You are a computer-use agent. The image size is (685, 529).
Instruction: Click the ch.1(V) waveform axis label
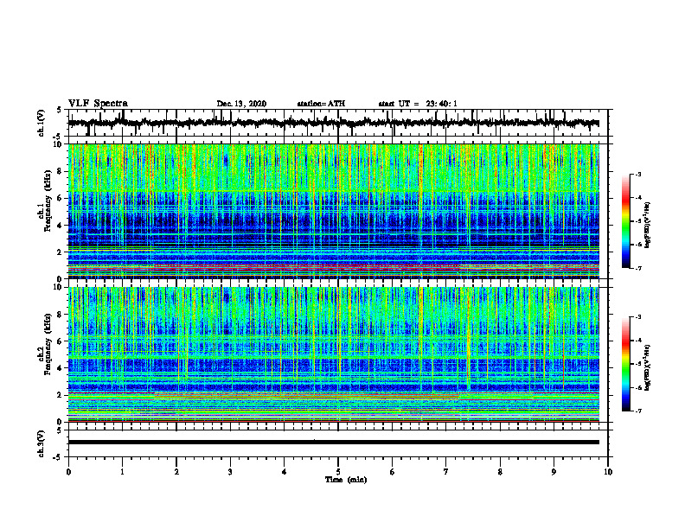click(x=41, y=123)
